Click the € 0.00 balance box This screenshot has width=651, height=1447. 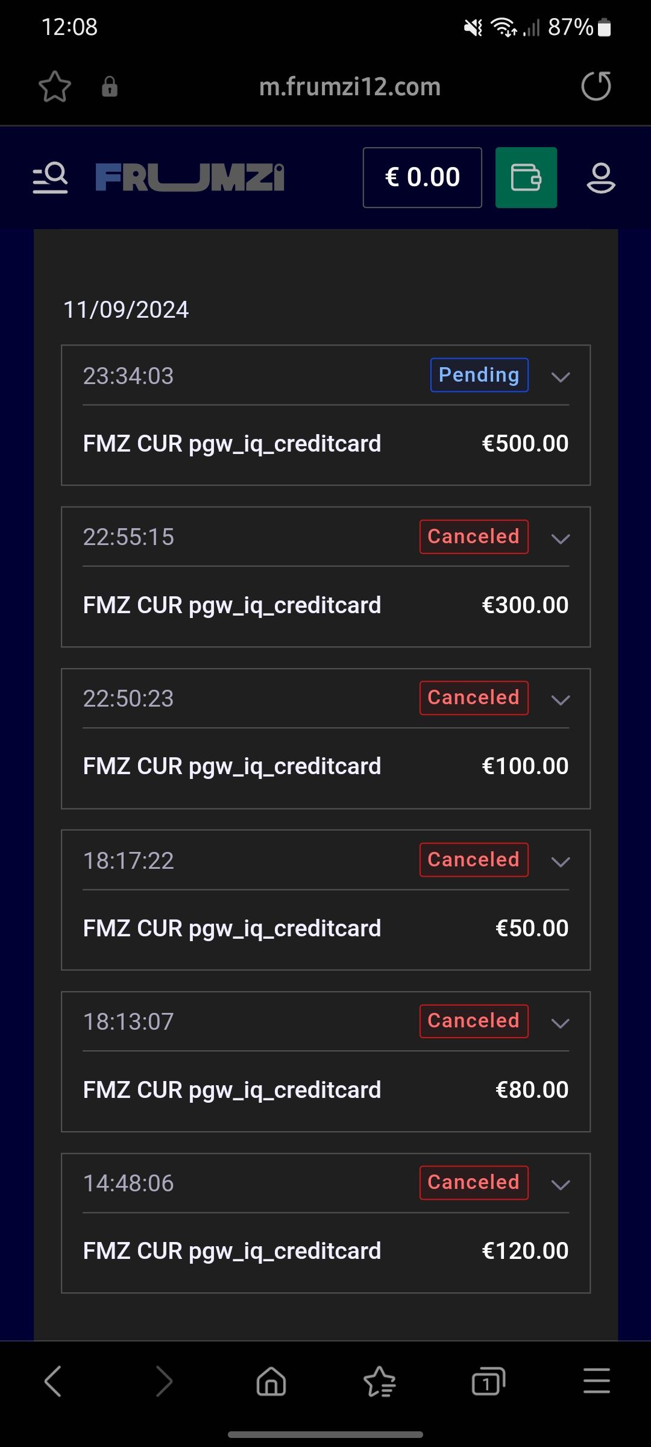422,178
